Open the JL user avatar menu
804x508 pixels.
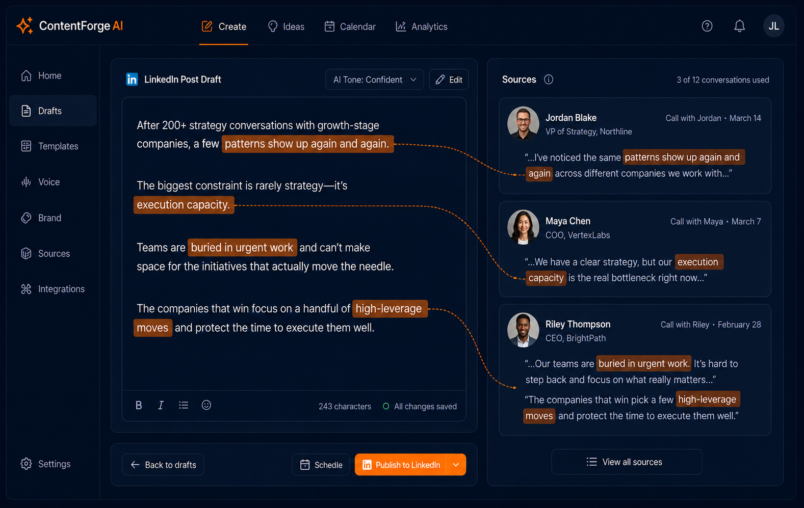(773, 26)
